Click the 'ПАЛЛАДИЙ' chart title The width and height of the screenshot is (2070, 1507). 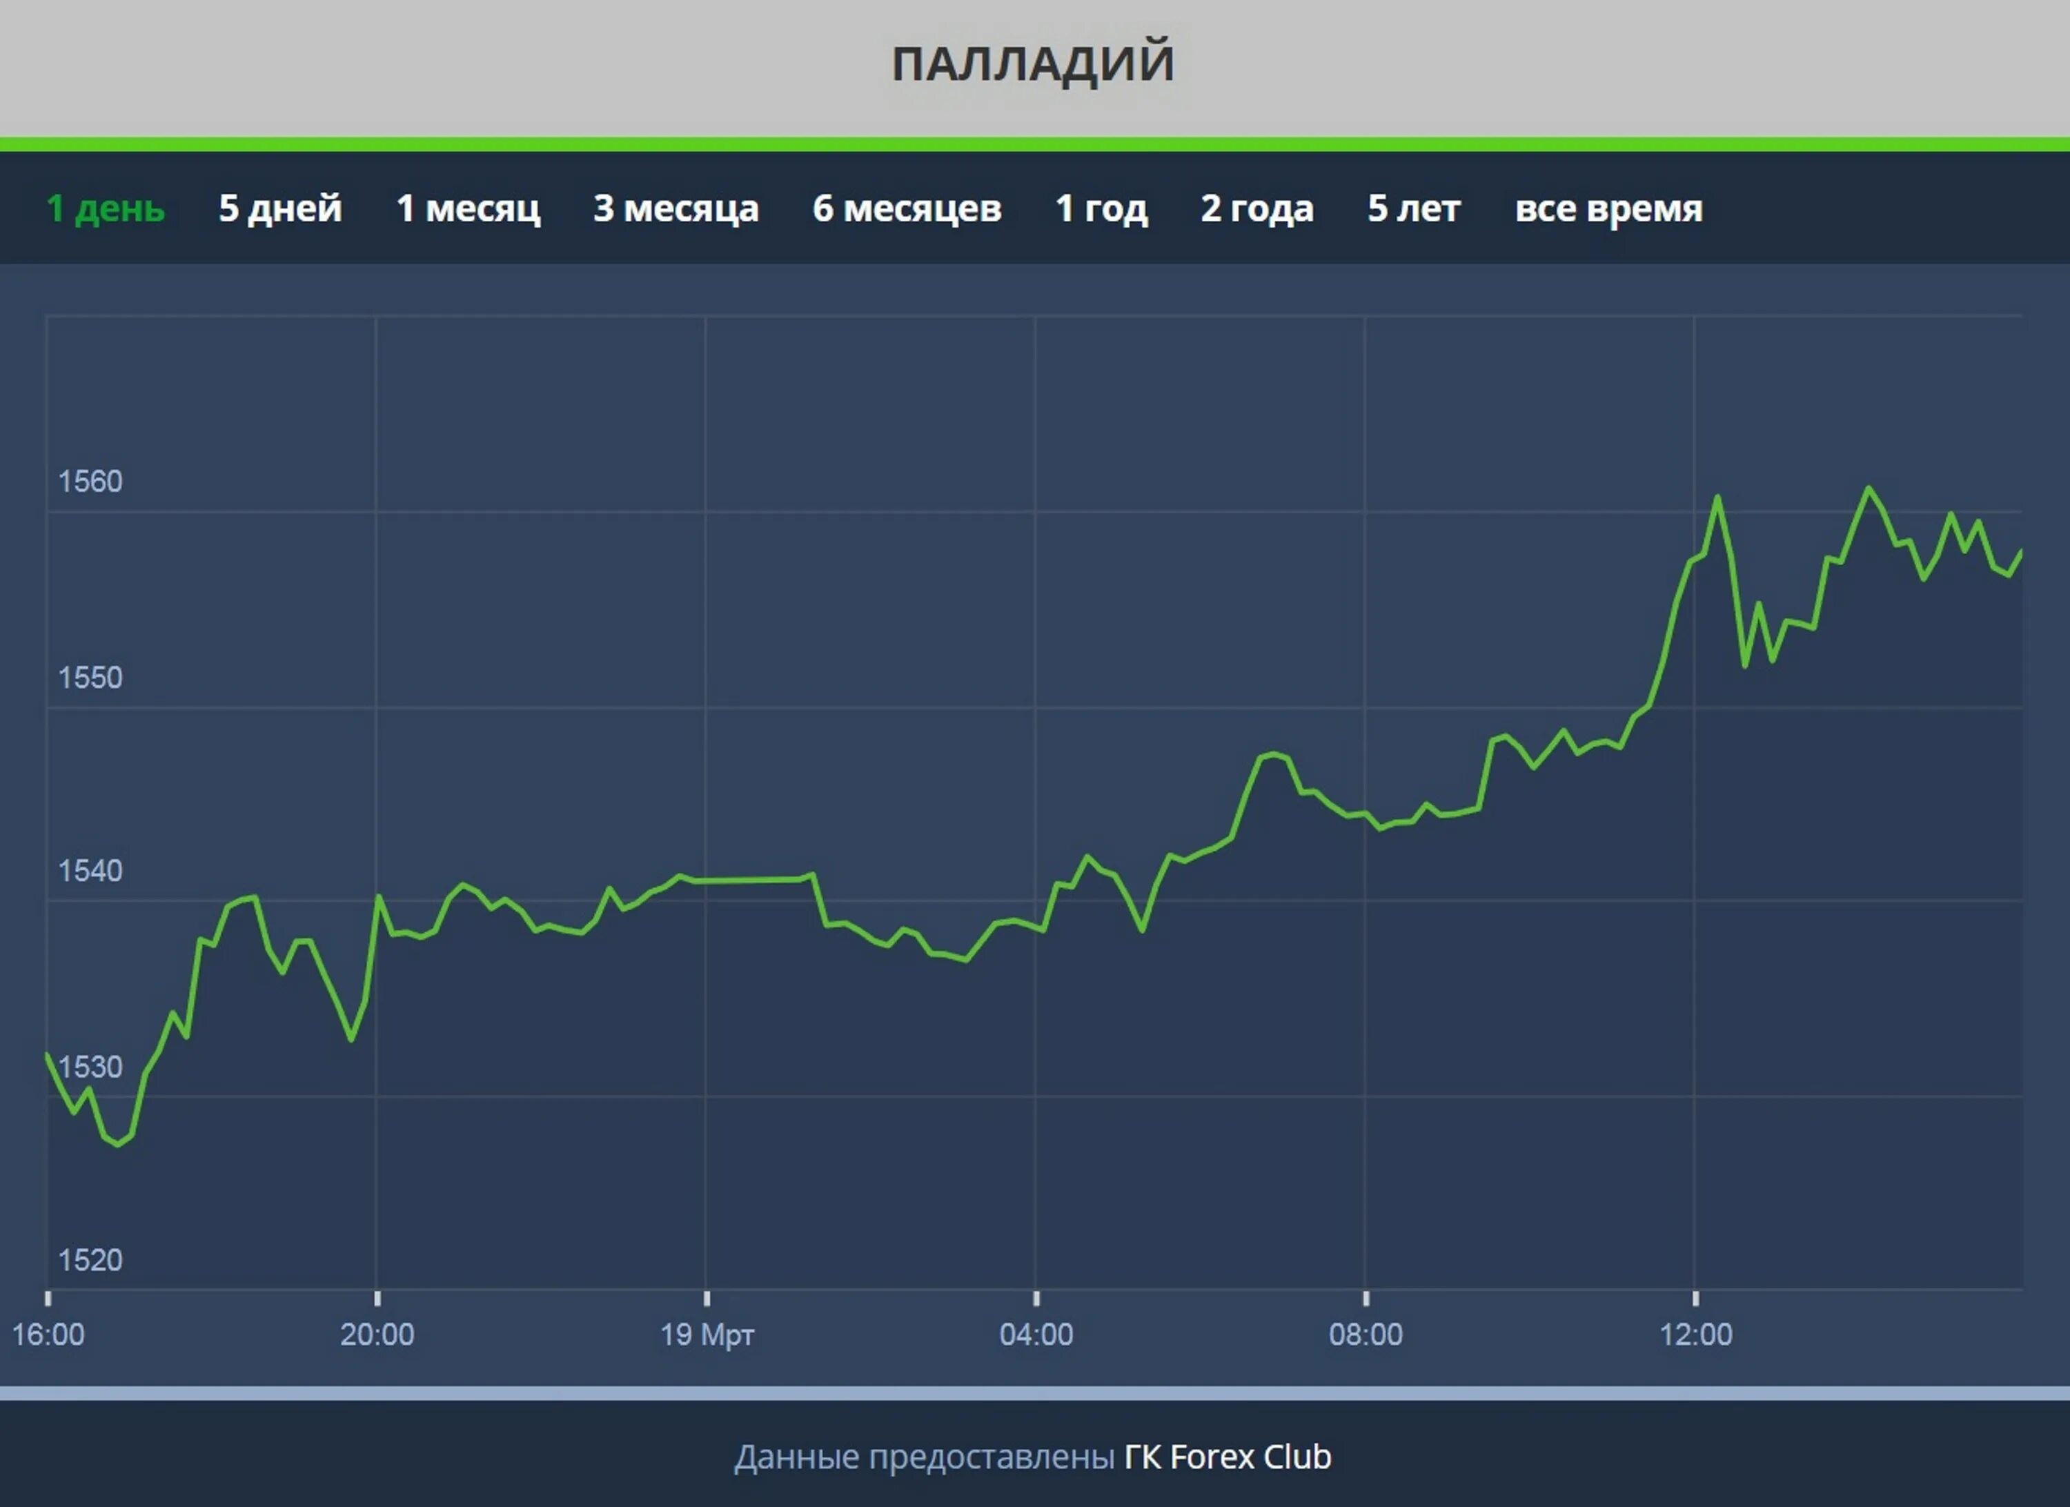(x=1033, y=64)
